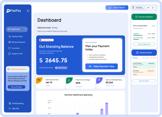Click the clipboard icon in Recent Claims header
The width and height of the screenshot is (162, 117).
tap(137, 53)
